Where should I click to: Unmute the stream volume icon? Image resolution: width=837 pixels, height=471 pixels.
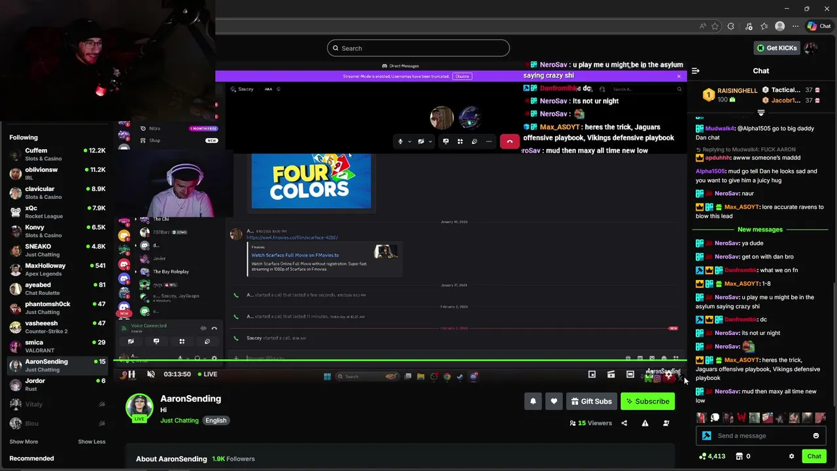click(x=150, y=374)
